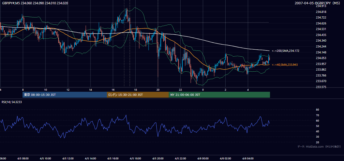Click RSI scale level 50
Screen dimensions: 344x161
pyautogui.click(x=317, y=126)
